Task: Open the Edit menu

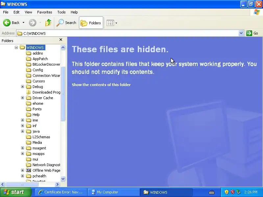Action: 16,12
